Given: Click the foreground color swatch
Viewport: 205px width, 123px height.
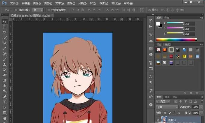Looking at the screenshot, I should 158,24.
